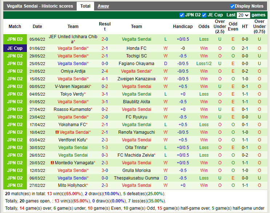
Task: Click the Vegalta Sendai - Historic scores title
Action: click(40, 6)
